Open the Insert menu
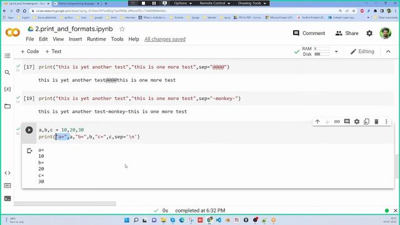Viewport: 400px width, 225px height. (75, 39)
